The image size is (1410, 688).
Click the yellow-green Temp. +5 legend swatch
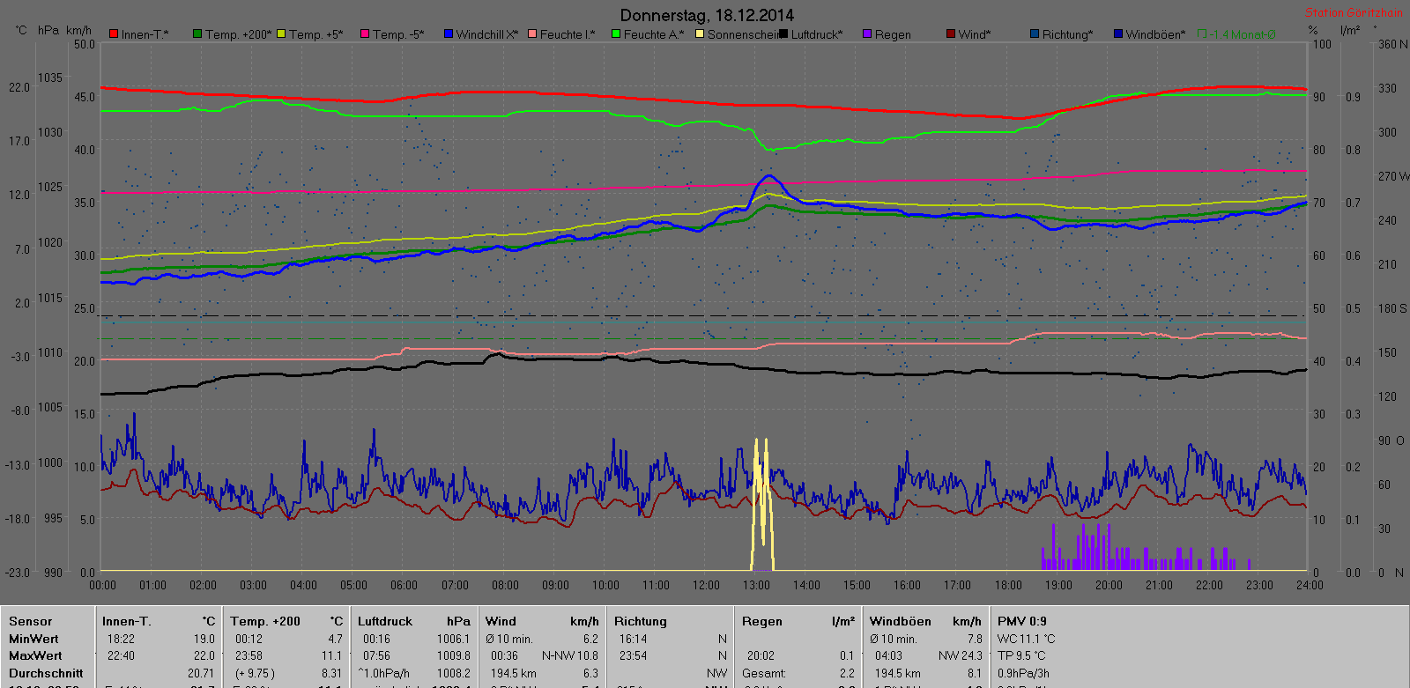tap(281, 34)
